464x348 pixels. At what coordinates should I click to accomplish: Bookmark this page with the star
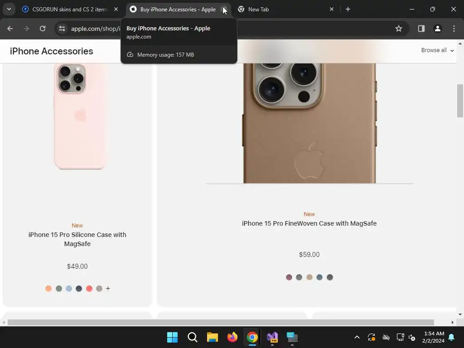399,29
